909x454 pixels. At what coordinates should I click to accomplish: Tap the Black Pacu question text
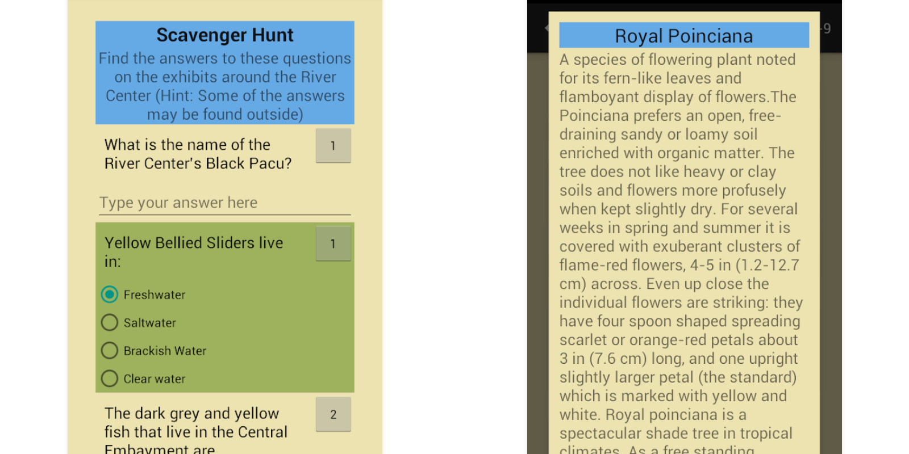(x=198, y=154)
